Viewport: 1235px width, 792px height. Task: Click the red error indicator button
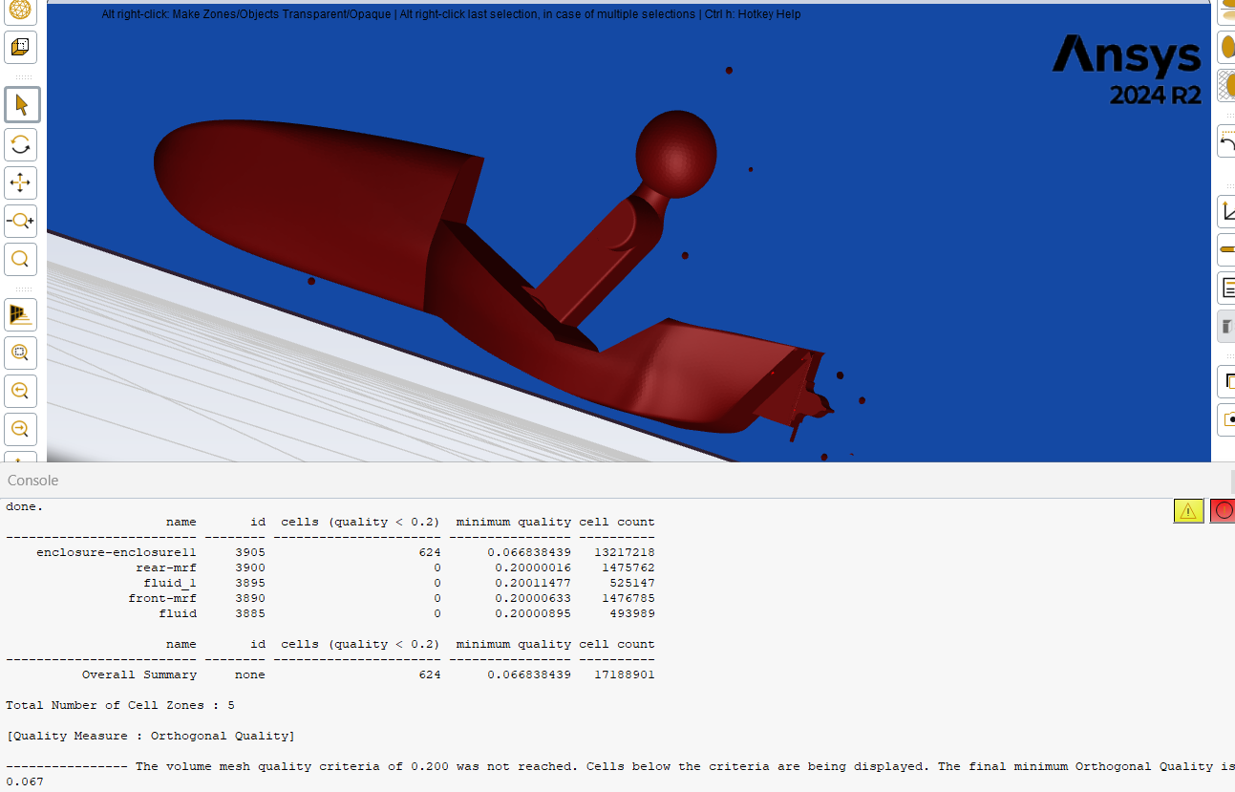click(1223, 511)
